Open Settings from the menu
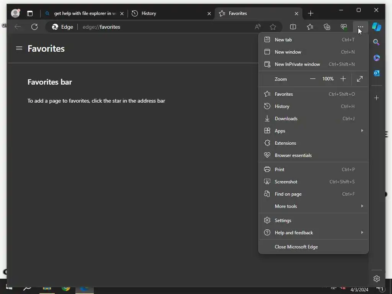The width and height of the screenshot is (392, 294). coord(313,220)
